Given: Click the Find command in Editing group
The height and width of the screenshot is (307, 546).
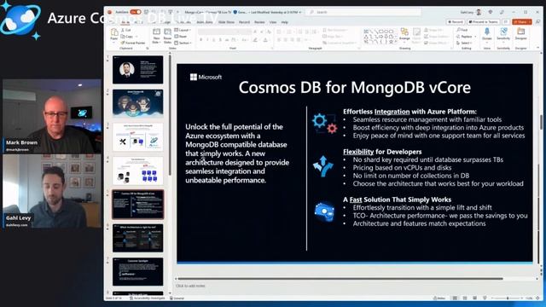Looking at the screenshot, I should pos(462,31).
